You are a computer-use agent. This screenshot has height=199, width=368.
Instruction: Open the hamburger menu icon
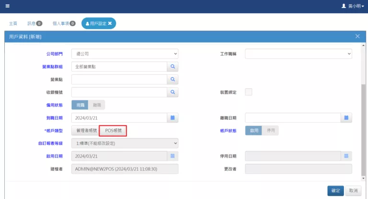tap(7, 6)
